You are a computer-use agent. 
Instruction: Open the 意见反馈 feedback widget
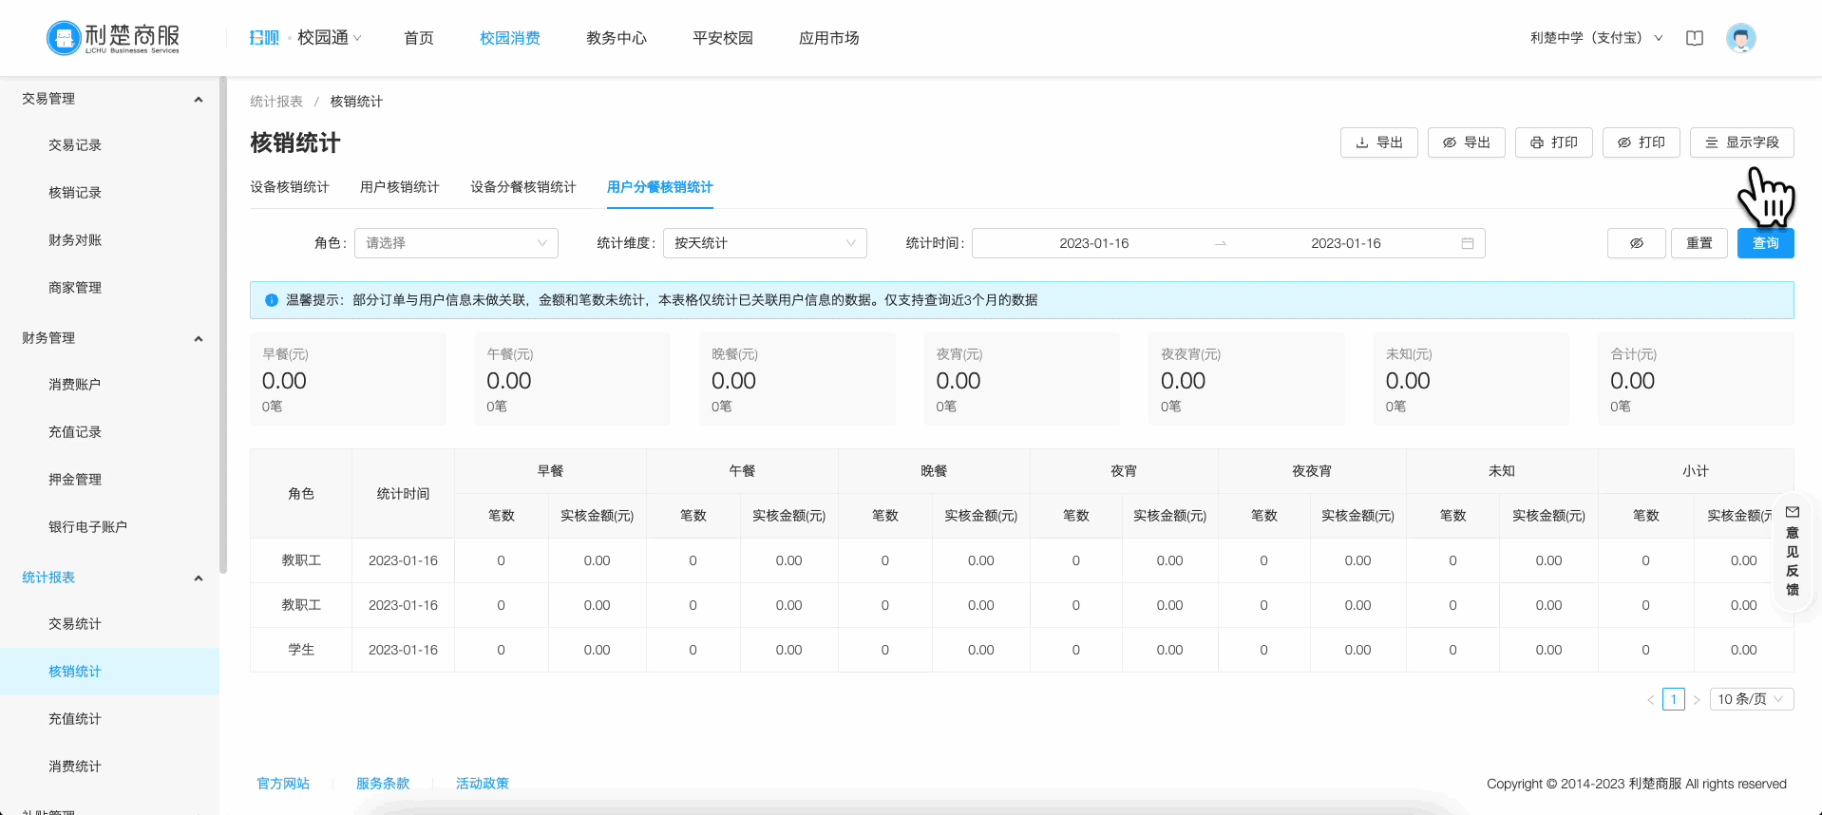click(1792, 552)
